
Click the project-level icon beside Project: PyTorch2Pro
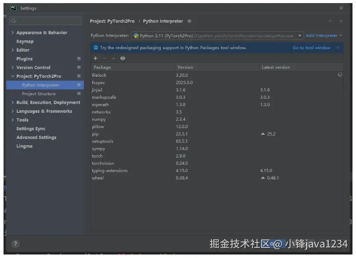tap(79, 76)
